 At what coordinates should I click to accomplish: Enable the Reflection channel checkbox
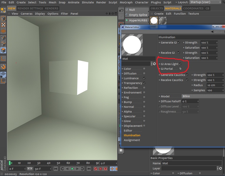tap(144, 88)
